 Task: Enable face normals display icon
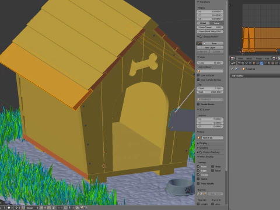[205, 194]
